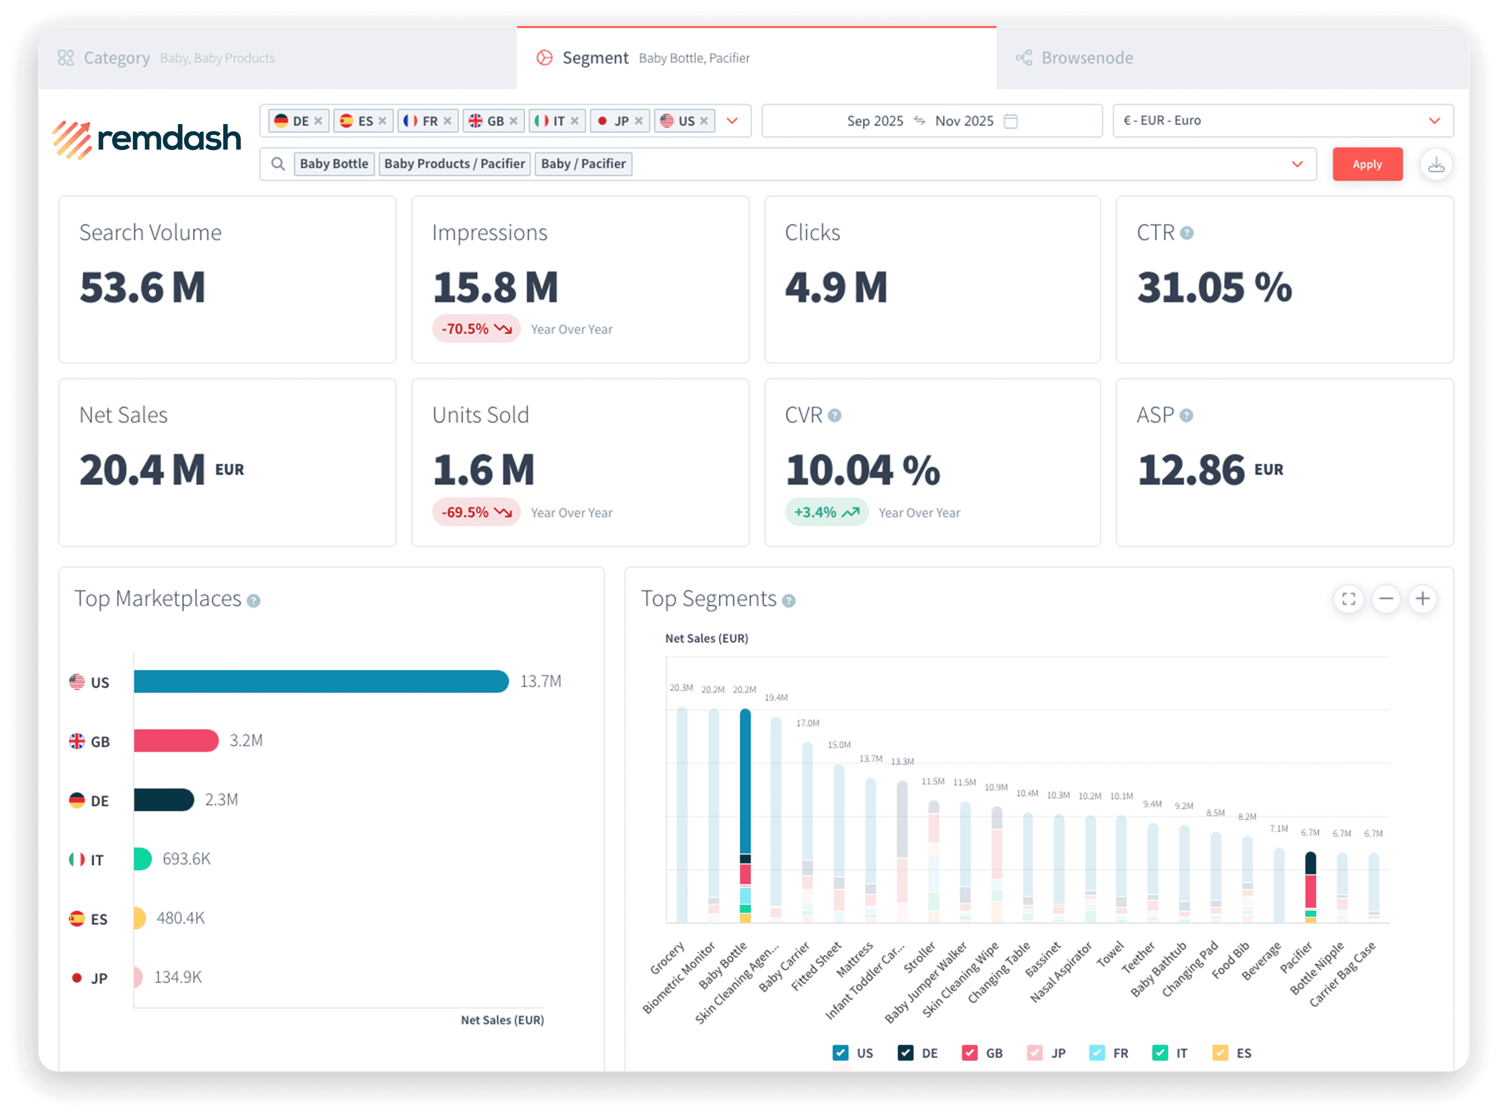The width and height of the screenshot is (1501, 1116).
Task: Click the CVR info question icon
Action: pos(835,415)
